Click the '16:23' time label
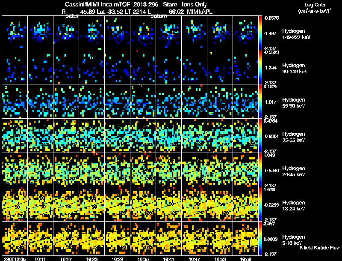342x261 pixels. [x=91, y=259]
